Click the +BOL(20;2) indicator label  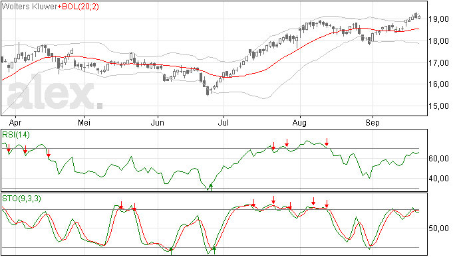(x=78, y=6)
